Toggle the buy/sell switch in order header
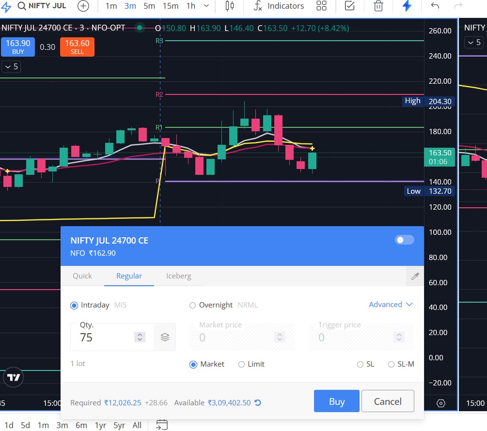This screenshot has width=487, height=431. point(404,240)
